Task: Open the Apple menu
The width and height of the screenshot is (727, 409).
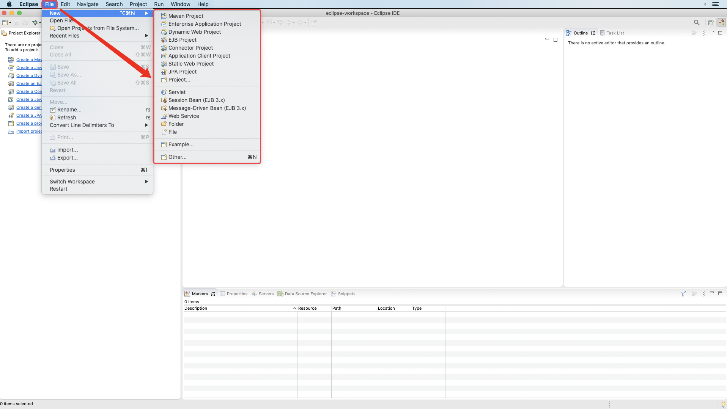Action: tap(9, 4)
